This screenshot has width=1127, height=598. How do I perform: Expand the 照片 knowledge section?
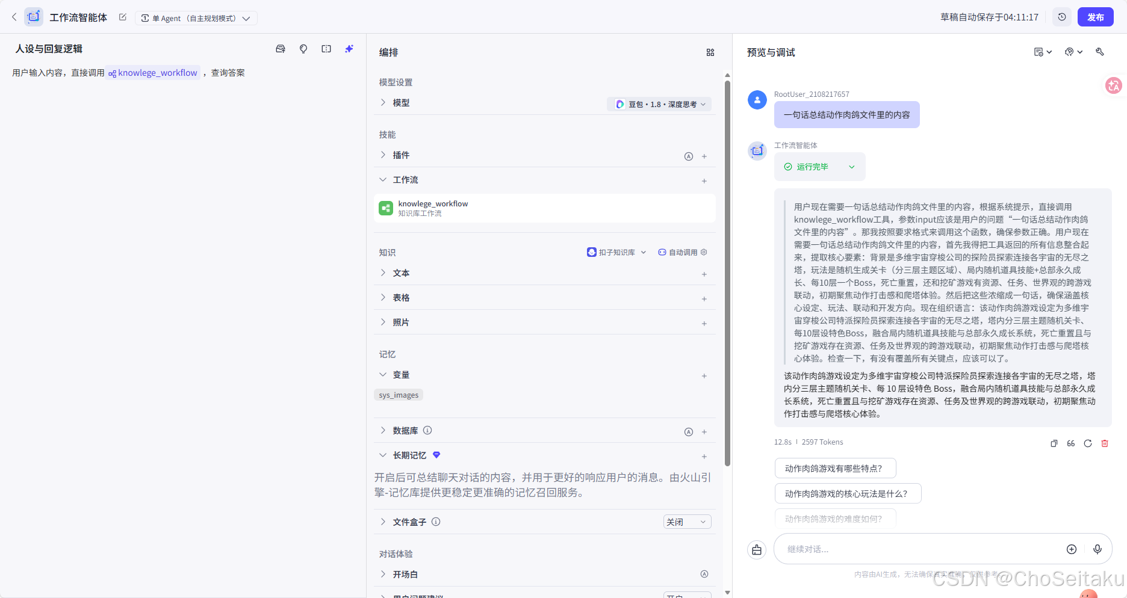click(383, 322)
